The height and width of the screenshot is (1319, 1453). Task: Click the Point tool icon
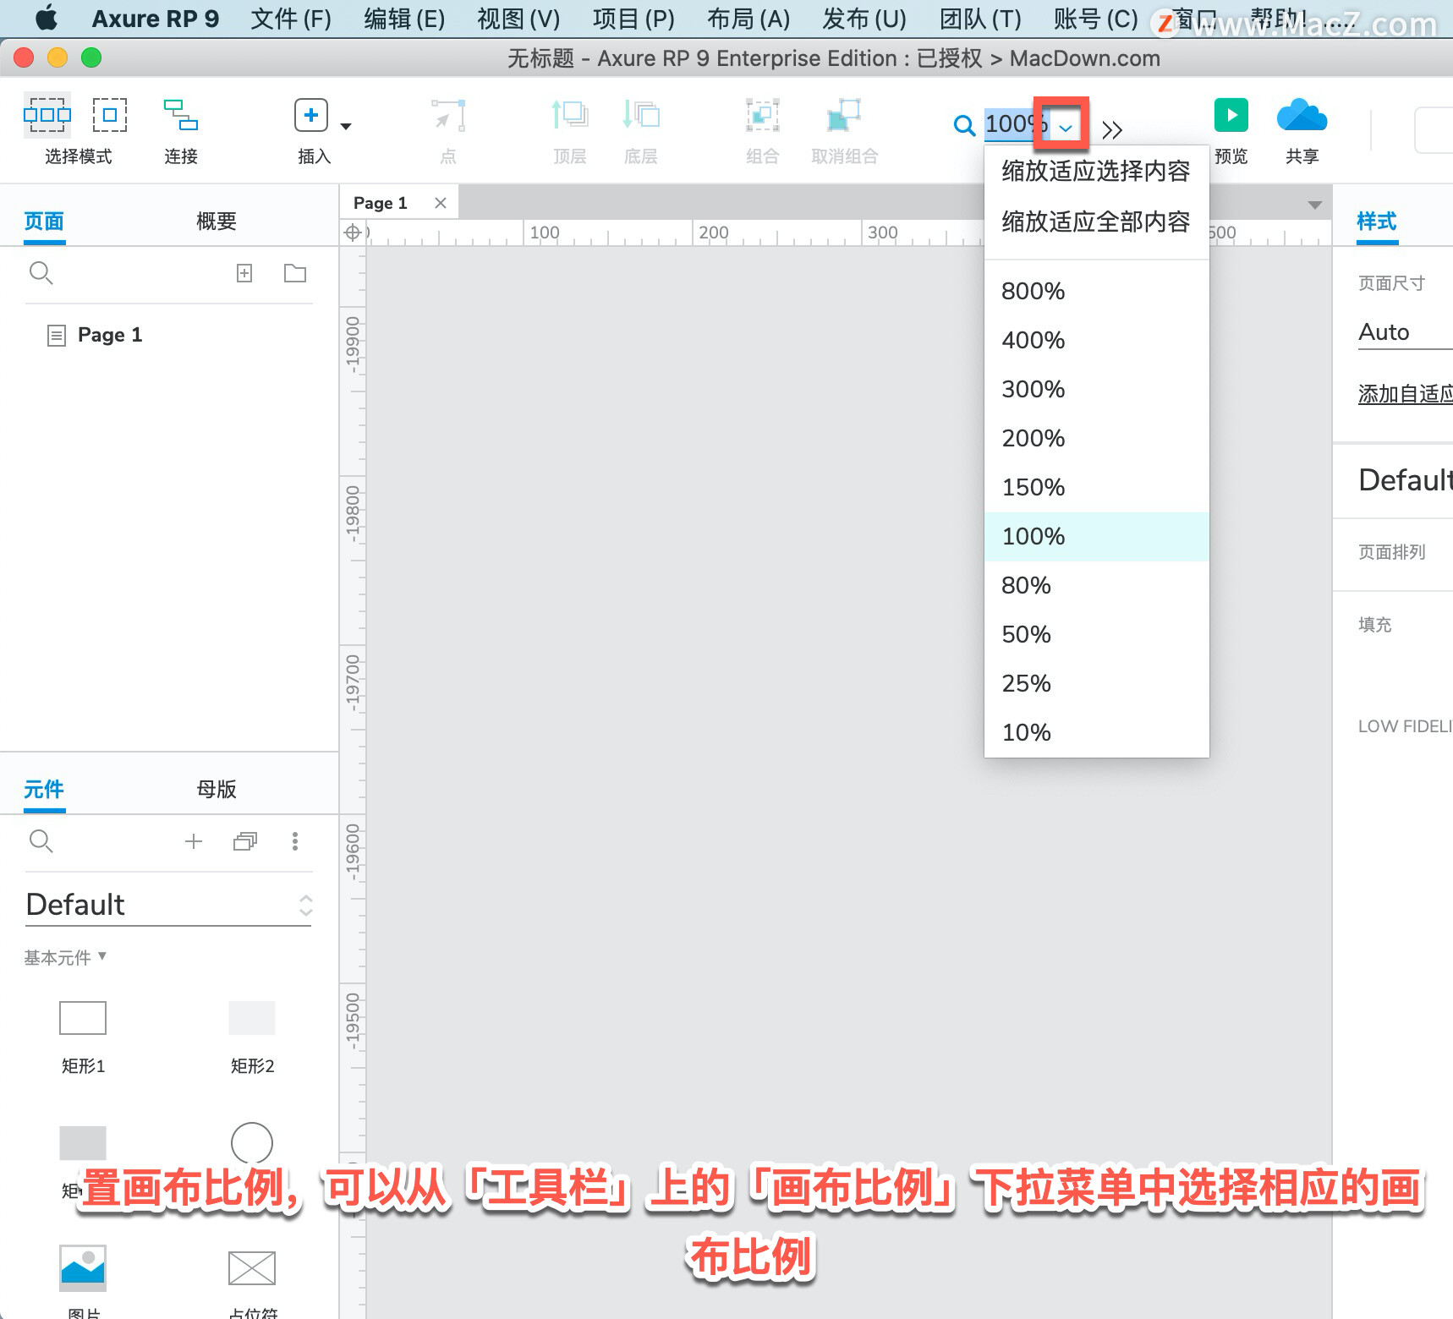[x=448, y=115]
